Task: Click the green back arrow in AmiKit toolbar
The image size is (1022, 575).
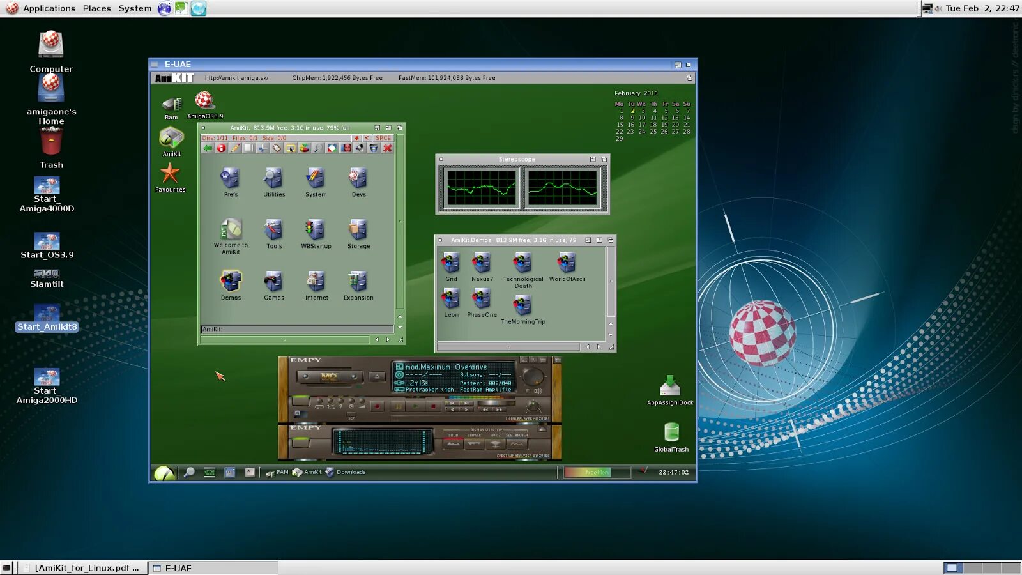Action: 208,148
